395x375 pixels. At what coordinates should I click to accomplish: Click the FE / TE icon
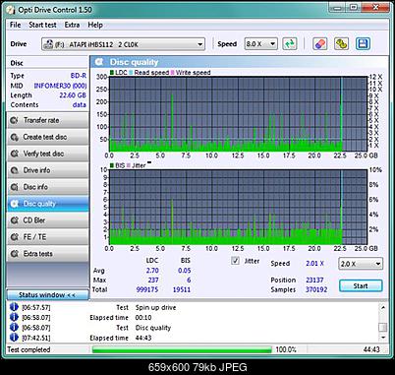click(x=15, y=237)
